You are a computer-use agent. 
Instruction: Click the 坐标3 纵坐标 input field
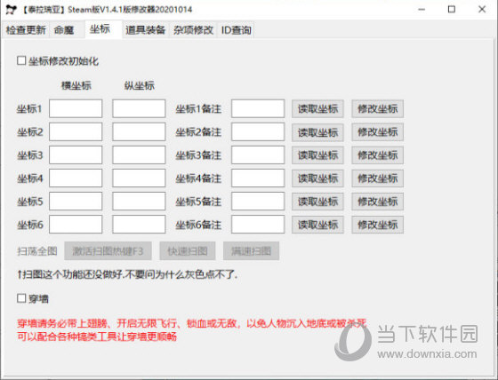tap(139, 155)
